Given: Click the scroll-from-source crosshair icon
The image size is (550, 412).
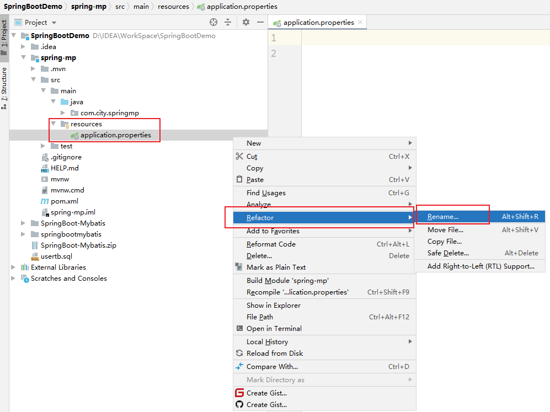Looking at the screenshot, I should (x=213, y=22).
